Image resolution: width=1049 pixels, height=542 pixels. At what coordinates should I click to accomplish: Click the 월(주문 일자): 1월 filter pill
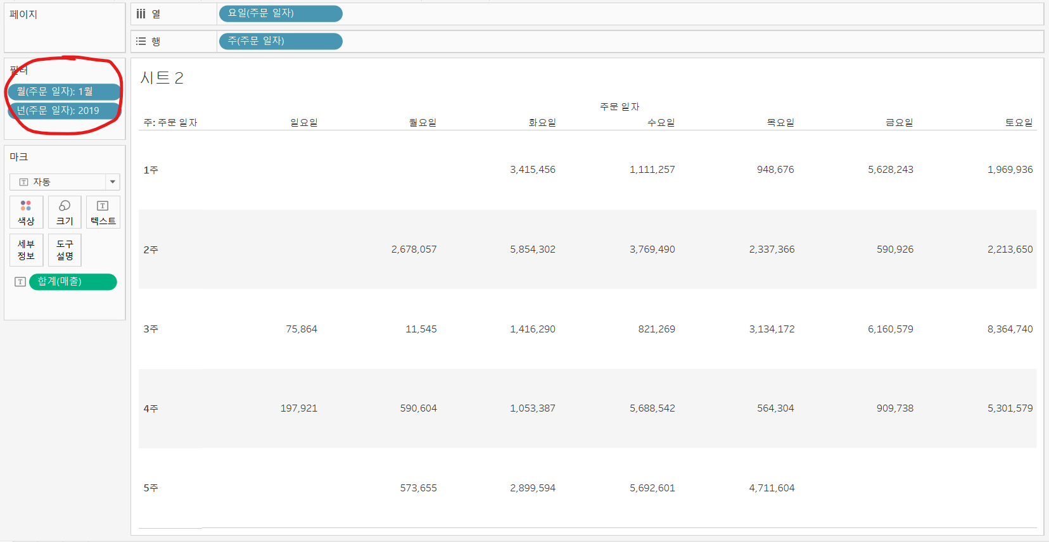click(64, 92)
